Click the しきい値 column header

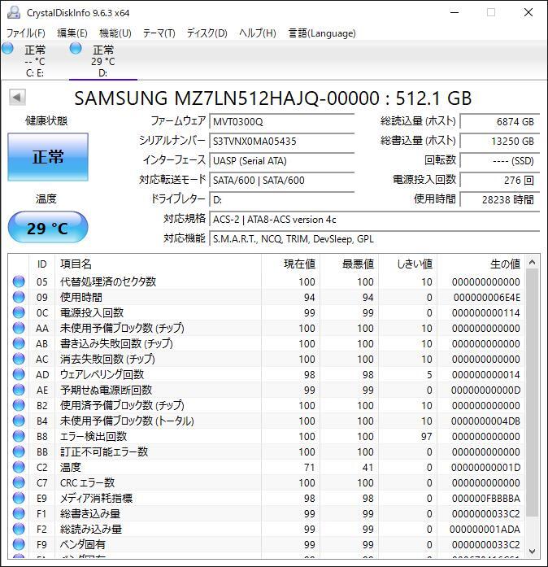tap(407, 264)
